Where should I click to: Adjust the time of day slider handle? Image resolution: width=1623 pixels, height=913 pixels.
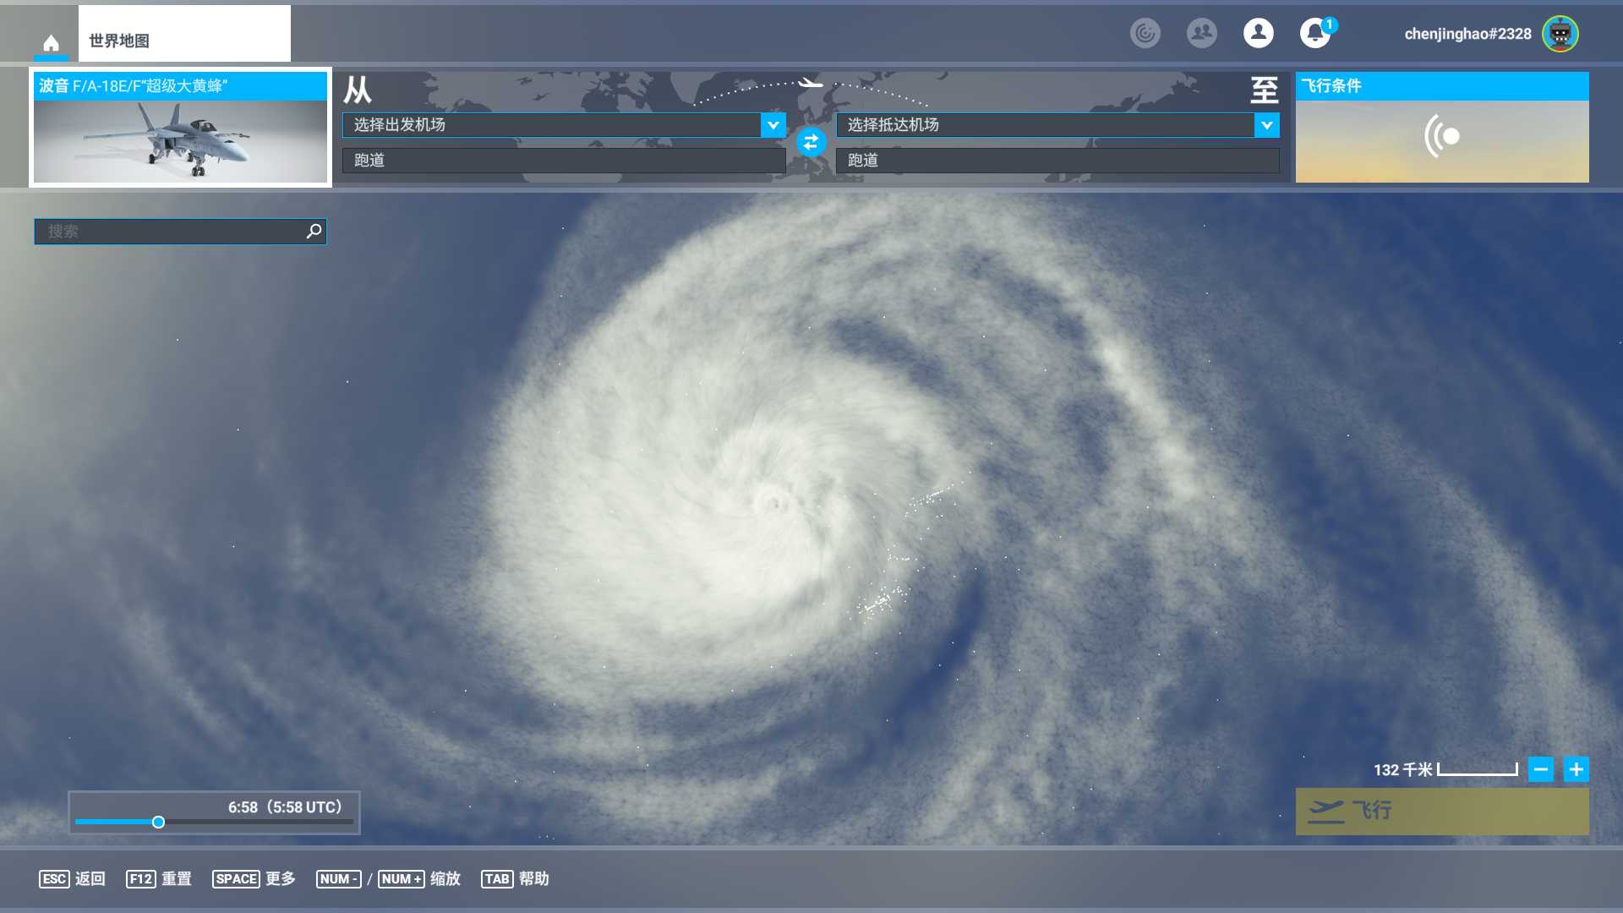pos(158,822)
